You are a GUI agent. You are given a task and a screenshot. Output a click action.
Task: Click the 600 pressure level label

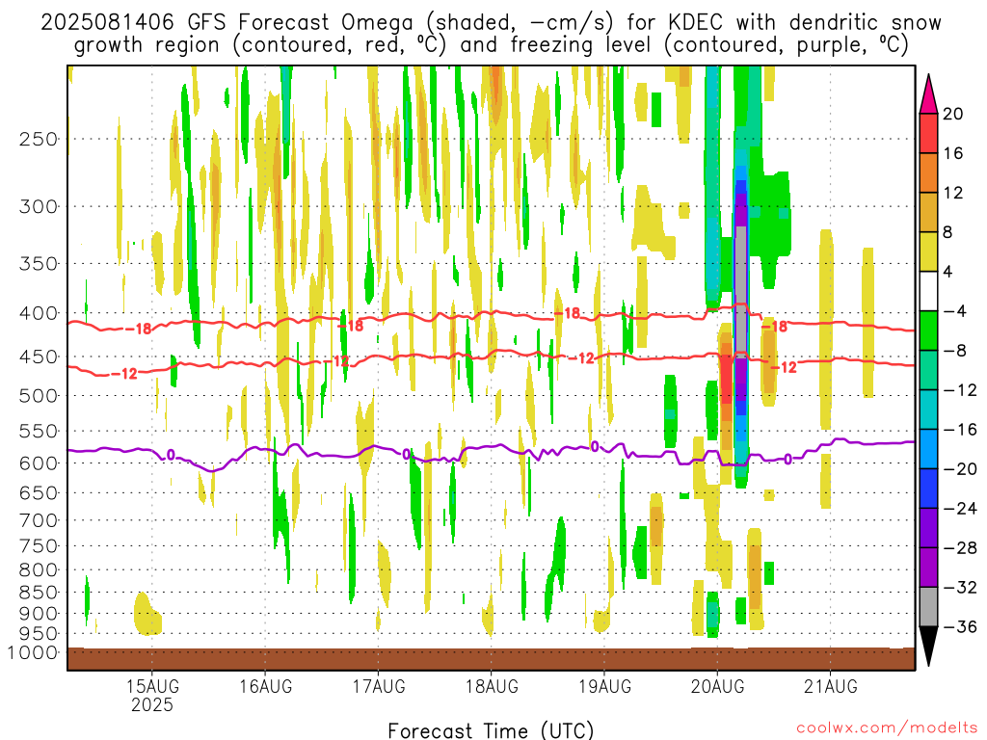(x=39, y=463)
